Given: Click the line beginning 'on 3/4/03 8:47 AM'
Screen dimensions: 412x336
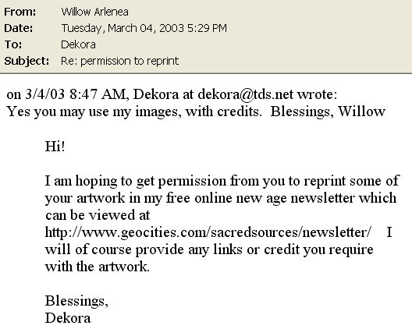Looking at the screenshot, I should (x=172, y=94).
